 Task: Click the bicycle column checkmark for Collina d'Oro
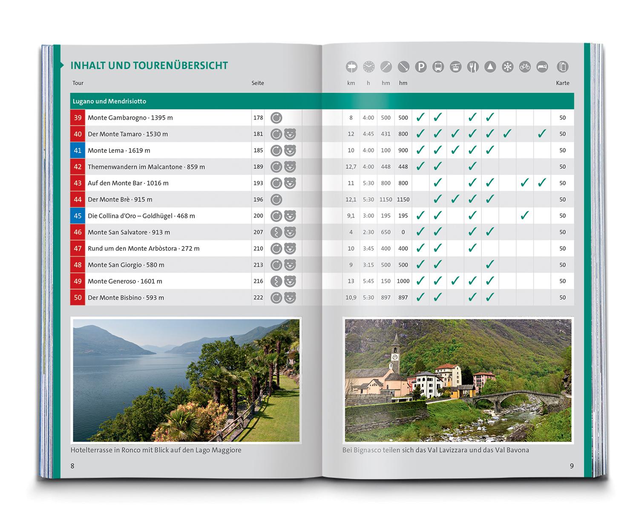coord(524,216)
